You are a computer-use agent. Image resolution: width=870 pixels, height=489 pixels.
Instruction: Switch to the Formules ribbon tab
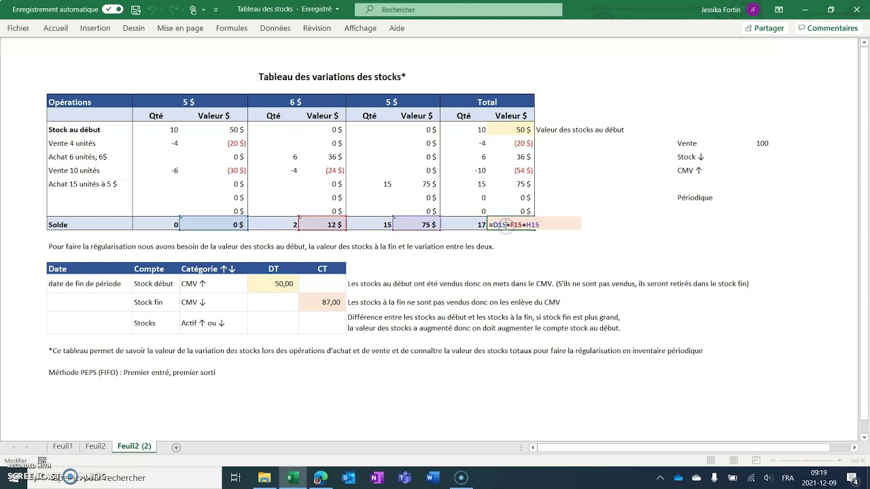click(232, 28)
